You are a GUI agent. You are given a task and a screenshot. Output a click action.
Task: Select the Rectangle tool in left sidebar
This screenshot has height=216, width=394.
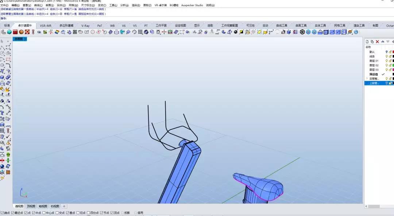click(8, 59)
